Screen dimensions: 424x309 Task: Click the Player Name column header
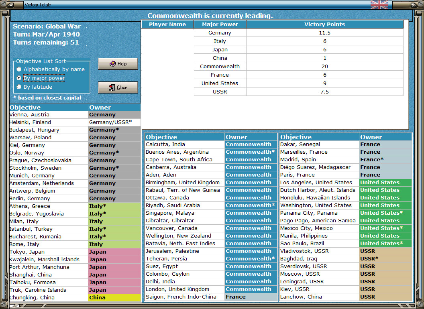[x=167, y=24]
